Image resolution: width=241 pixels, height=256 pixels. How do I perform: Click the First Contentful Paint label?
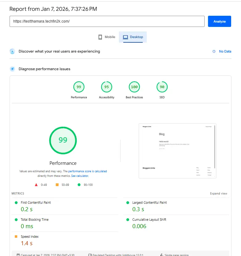(x=36, y=203)
